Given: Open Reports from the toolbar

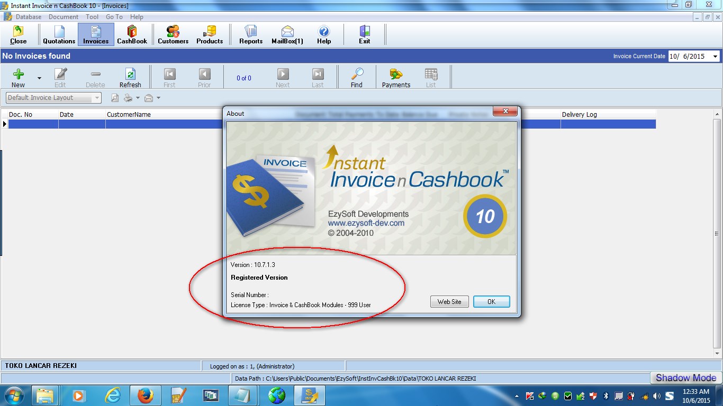Looking at the screenshot, I should (x=251, y=34).
